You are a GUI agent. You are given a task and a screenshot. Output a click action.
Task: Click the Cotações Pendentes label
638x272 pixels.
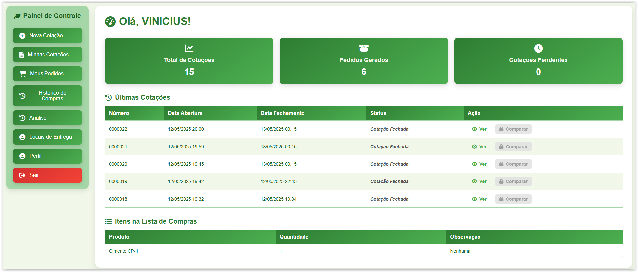(x=538, y=60)
